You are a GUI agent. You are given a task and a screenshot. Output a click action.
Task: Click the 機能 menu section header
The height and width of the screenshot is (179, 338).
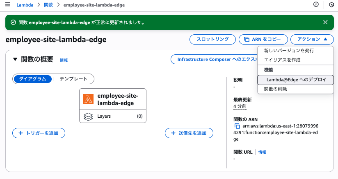[269, 70]
